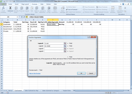Expand the Calculation Options menu
This screenshot has height=94, width=132.
point(120,10)
